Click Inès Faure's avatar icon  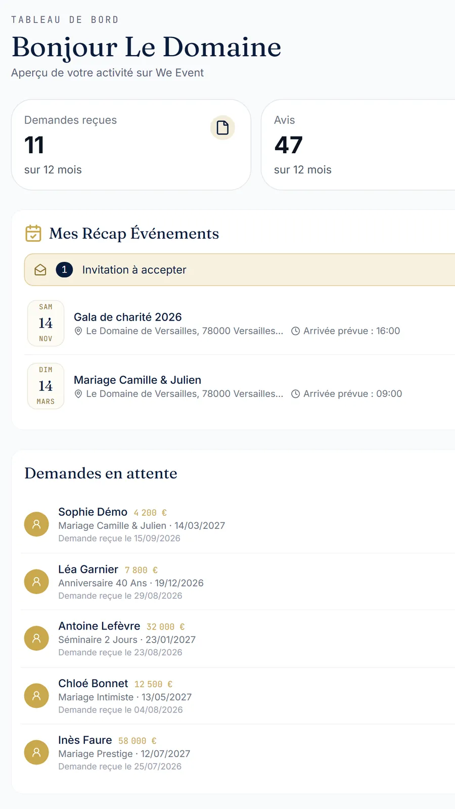36,752
